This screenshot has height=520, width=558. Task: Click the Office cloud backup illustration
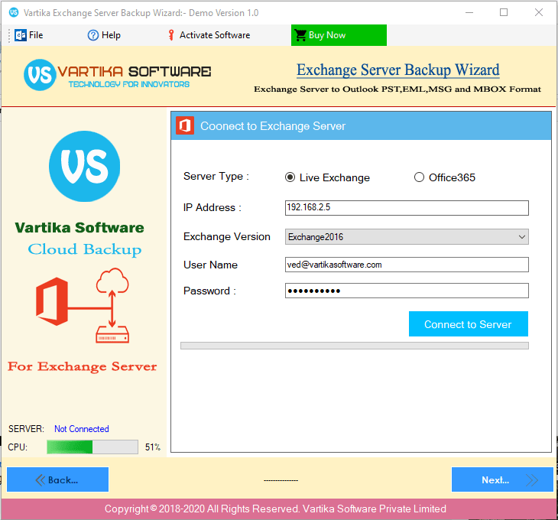coord(83,305)
